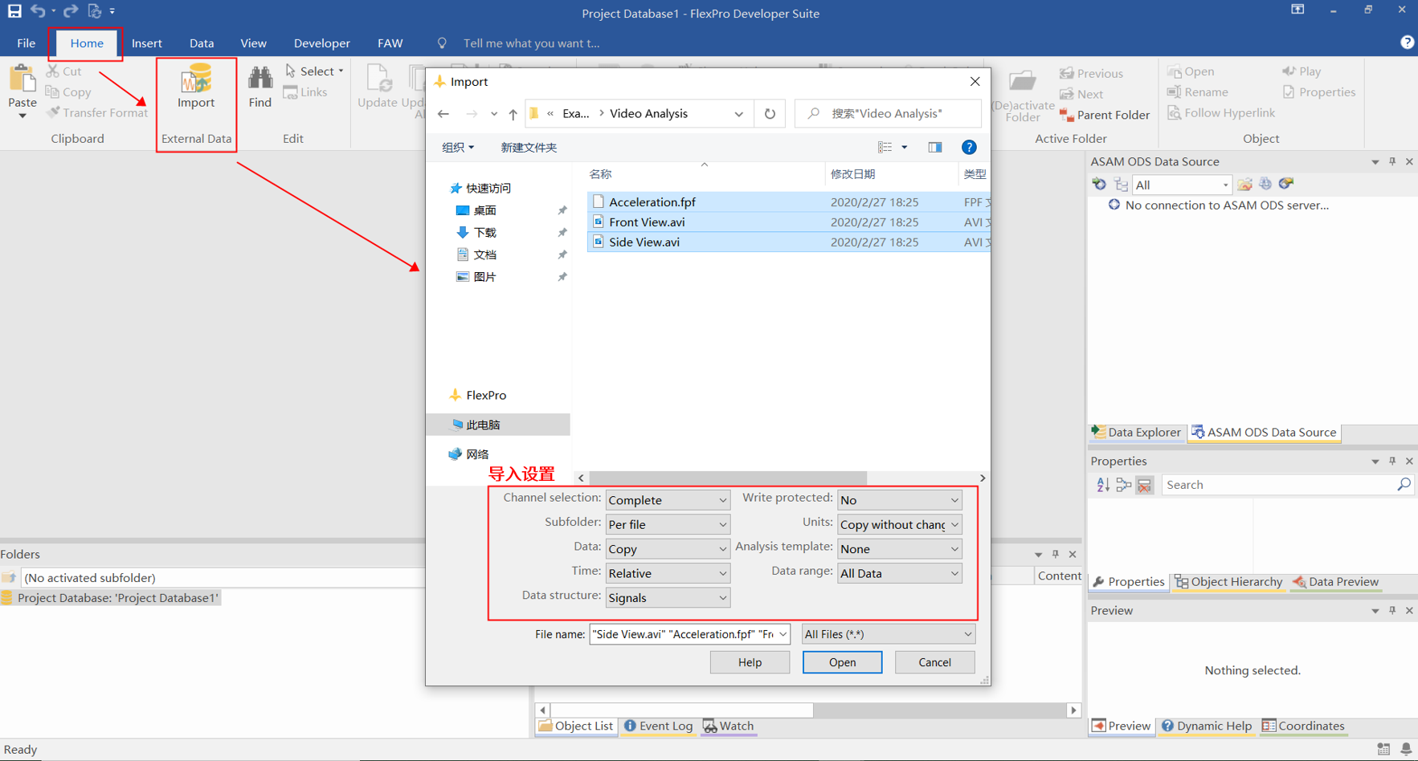Image resolution: width=1418 pixels, height=761 pixels.
Task: Click the Tell me what you want field
Action: [x=531, y=43]
